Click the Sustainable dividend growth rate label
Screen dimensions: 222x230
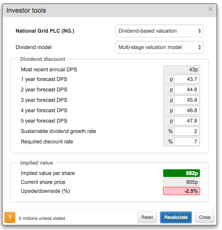58,131
